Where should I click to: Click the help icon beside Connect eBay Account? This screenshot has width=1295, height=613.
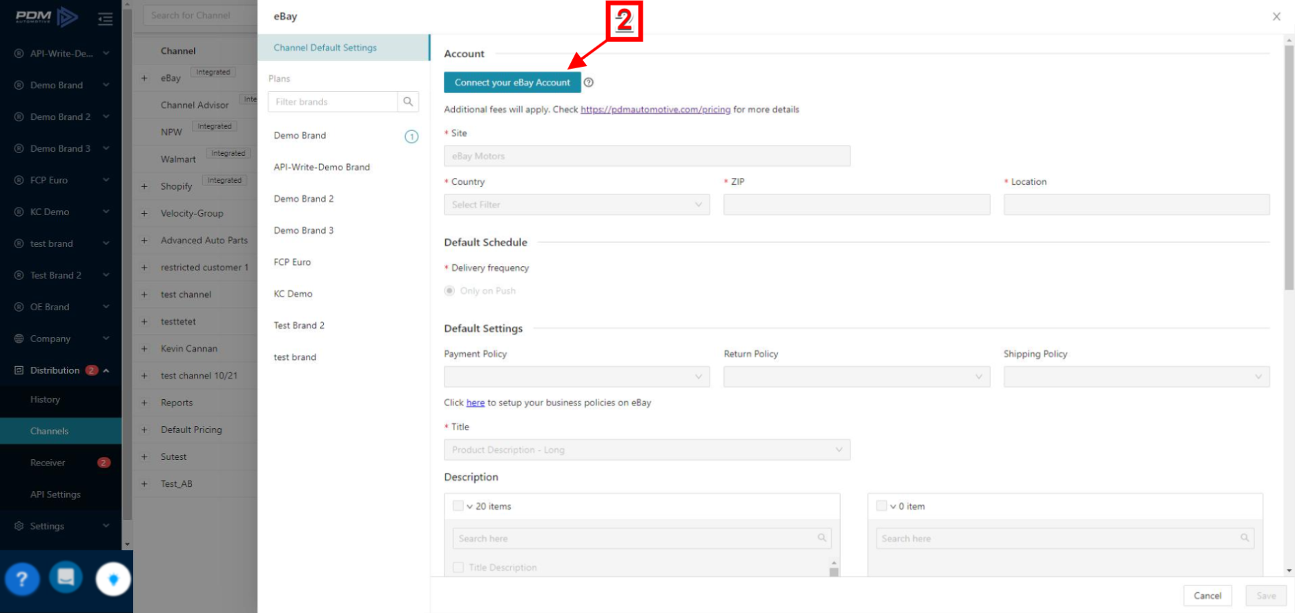pos(589,82)
